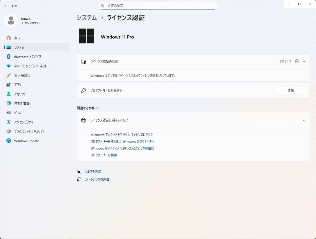Click the ライセンス認証の状態 label
Viewport: 316px width, 239px height.
104,62
